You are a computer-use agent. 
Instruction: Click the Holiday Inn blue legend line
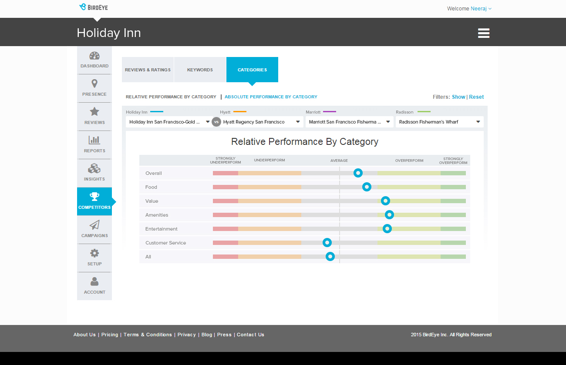(x=157, y=112)
